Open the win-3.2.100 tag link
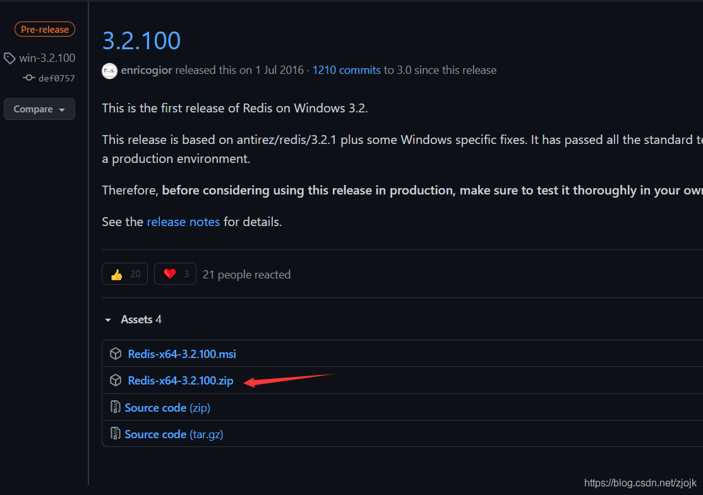The width and height of the screenshot is (703, 495). click(x=47, y=58)
